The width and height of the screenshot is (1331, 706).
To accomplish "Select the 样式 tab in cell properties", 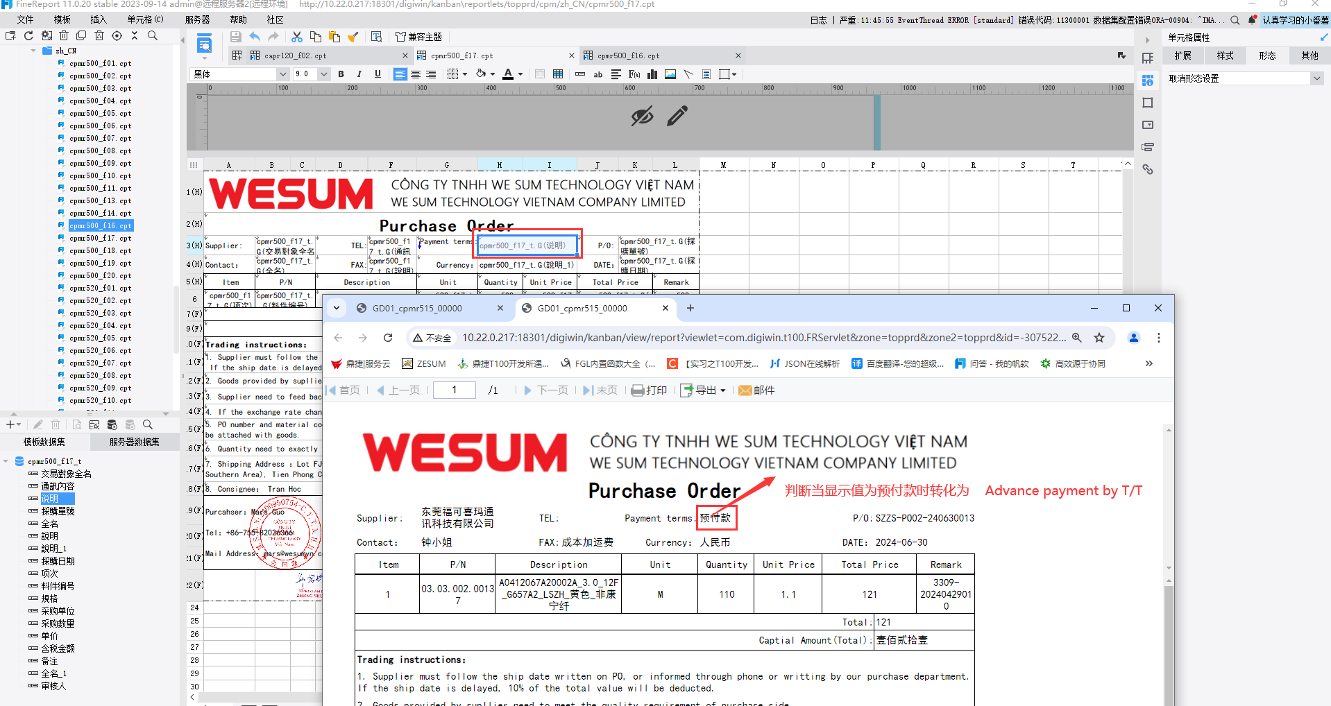I will [x=1226, y=56].
